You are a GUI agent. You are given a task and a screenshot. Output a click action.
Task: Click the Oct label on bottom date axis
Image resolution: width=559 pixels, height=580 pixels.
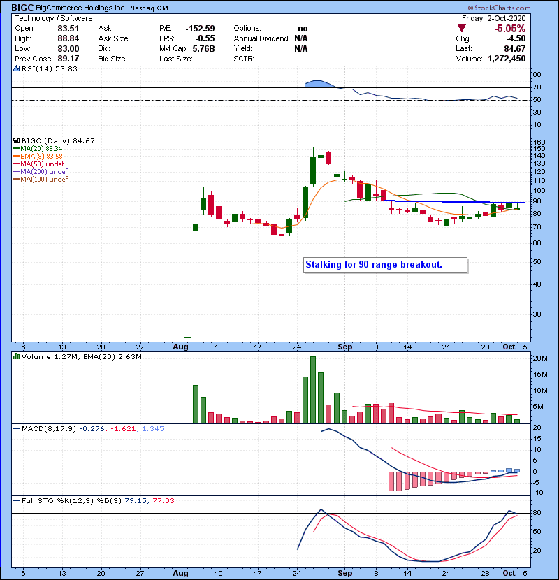click(x=509, y=573)
